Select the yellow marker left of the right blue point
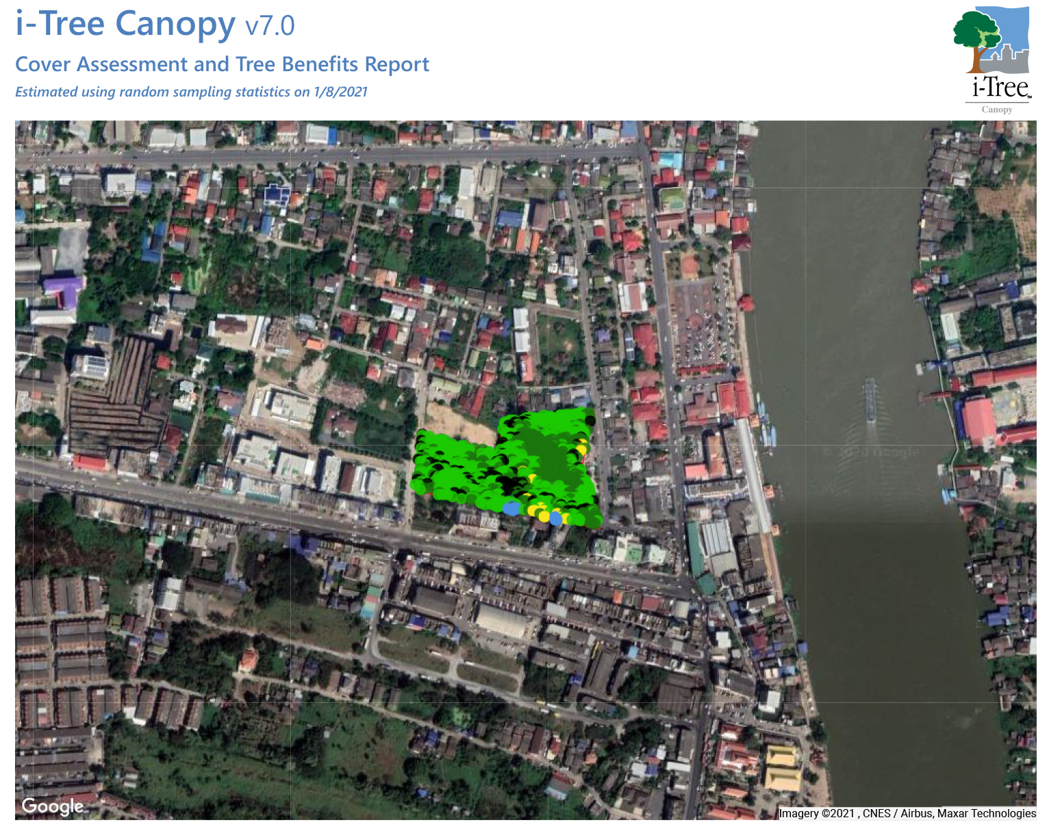 coord(544,516)
